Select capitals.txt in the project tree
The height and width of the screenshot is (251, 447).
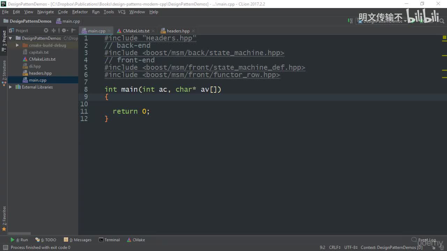pyautogui.click(x=39, y=52)
